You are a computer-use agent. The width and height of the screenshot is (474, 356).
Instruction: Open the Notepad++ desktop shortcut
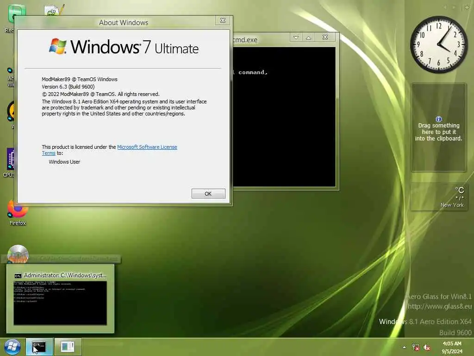[x=54, y=10]
